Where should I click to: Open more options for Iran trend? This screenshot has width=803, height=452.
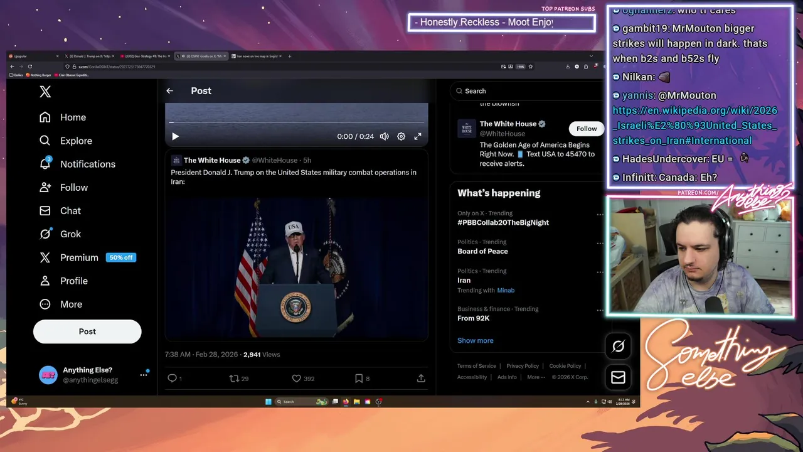tap(600, 272)
